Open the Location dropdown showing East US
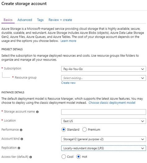This screenshot has width=147, height=163. 104,121
